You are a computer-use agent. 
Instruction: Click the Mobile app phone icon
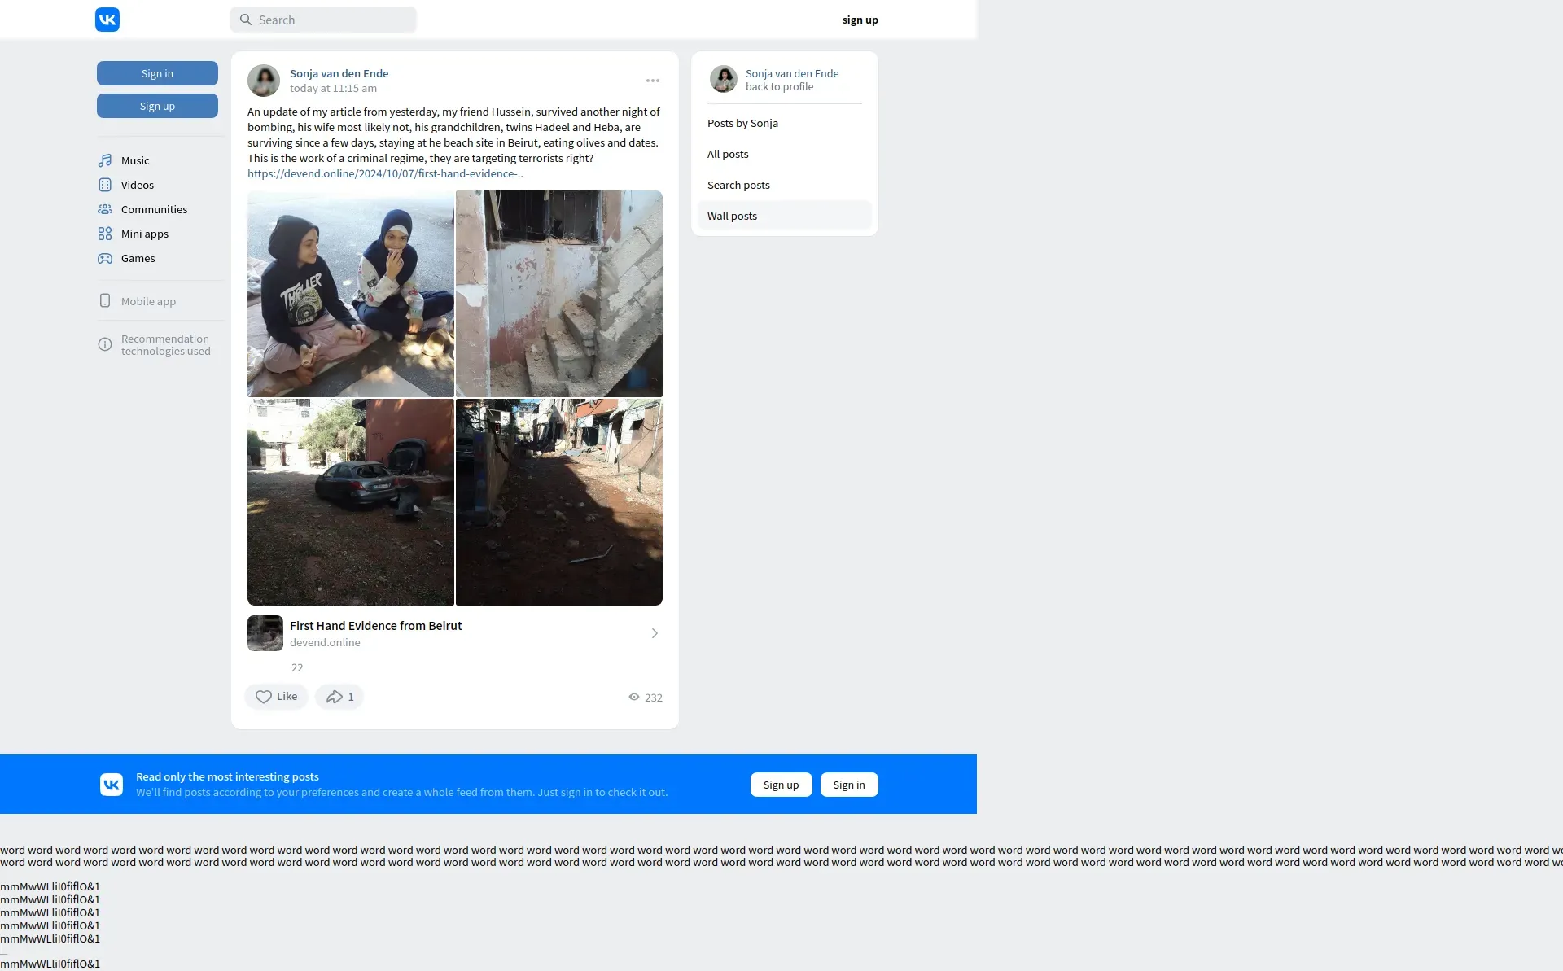105,301
